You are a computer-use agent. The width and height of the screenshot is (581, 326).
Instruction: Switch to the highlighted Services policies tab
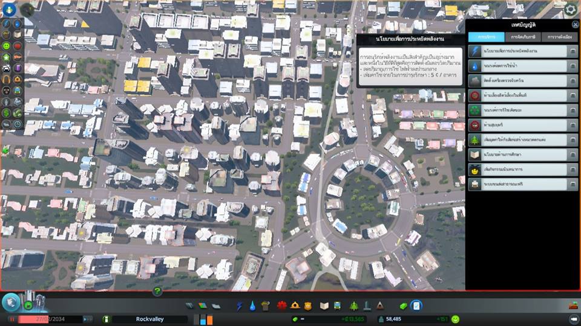pos(486,37)
